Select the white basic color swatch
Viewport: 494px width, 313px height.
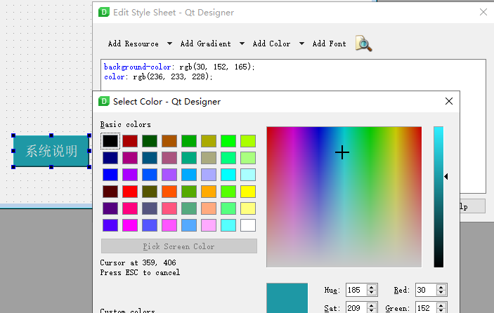(x=248, y=225)
